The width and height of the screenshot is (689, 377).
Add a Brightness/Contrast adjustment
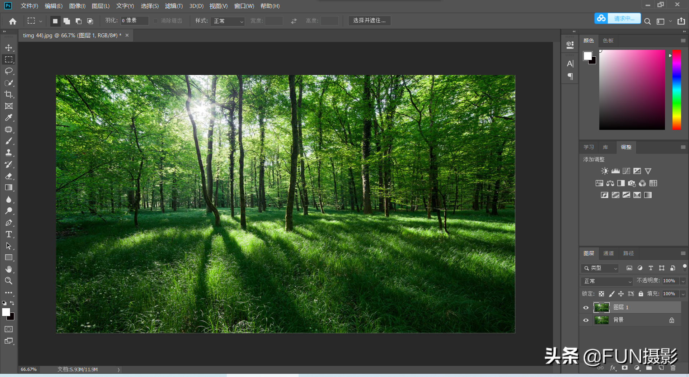coord(605,171)
